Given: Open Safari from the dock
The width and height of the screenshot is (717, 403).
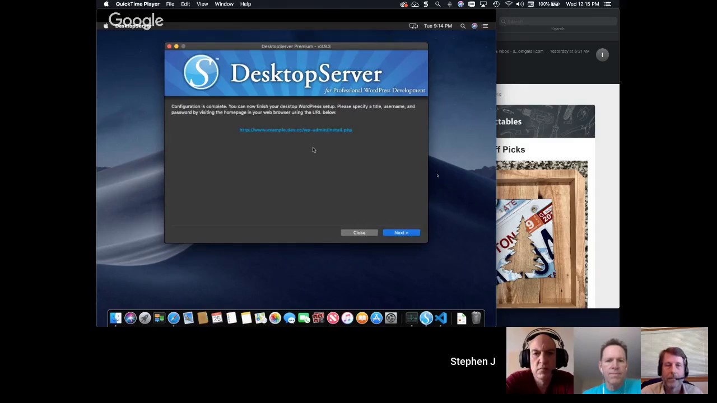Looking at the screenshot, I should [174, 318].
